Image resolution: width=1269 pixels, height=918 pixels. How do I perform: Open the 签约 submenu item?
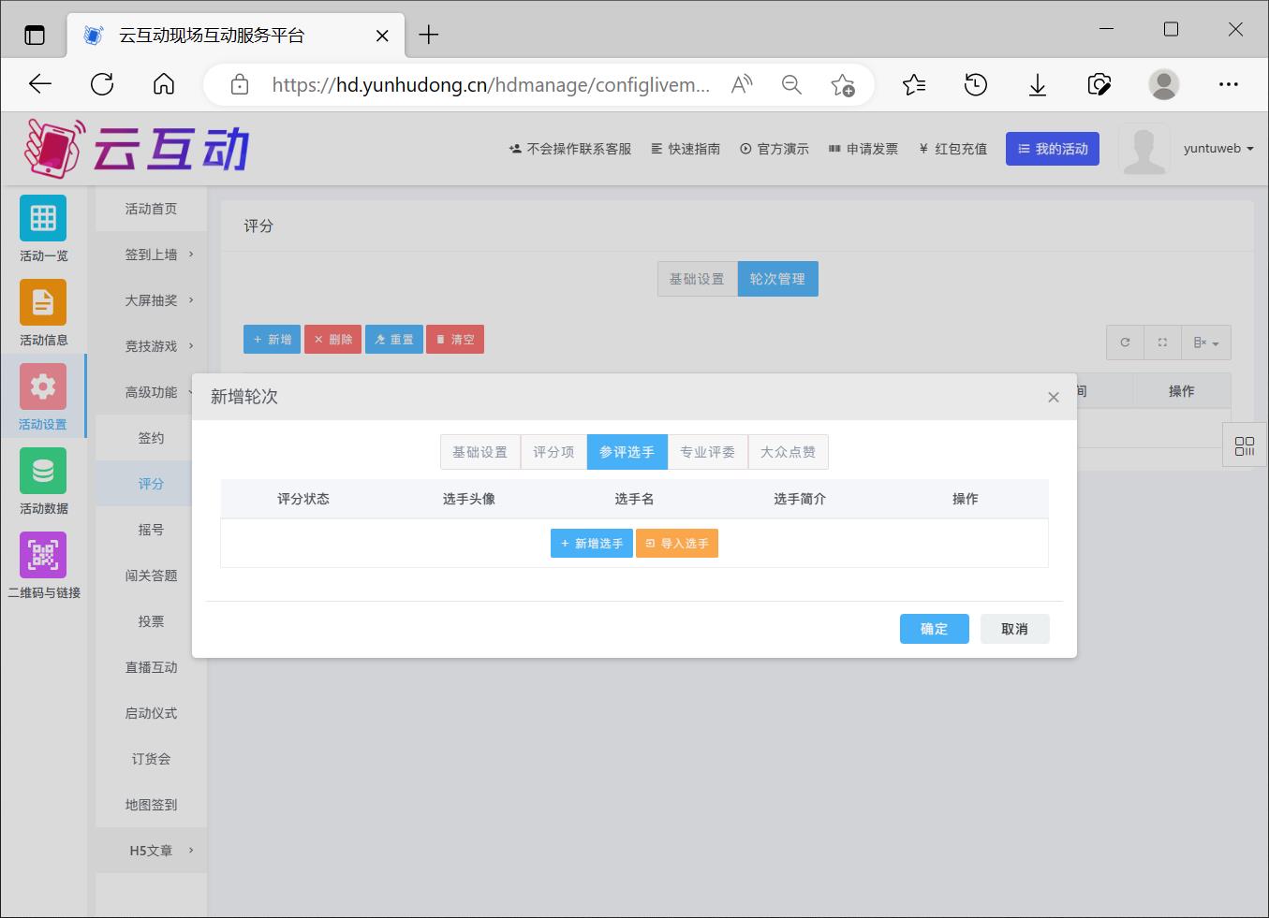point(151,438)
